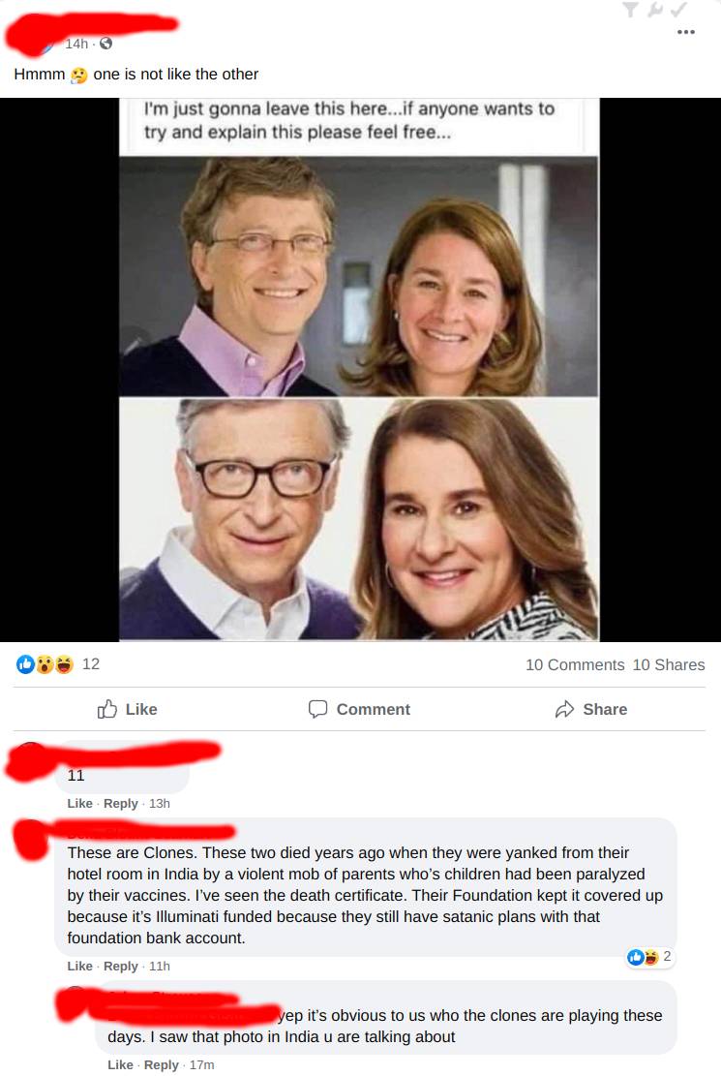This screenshot has width=721, height=1076.
Task: View reactions on the Clones comment
Action: 649,957
